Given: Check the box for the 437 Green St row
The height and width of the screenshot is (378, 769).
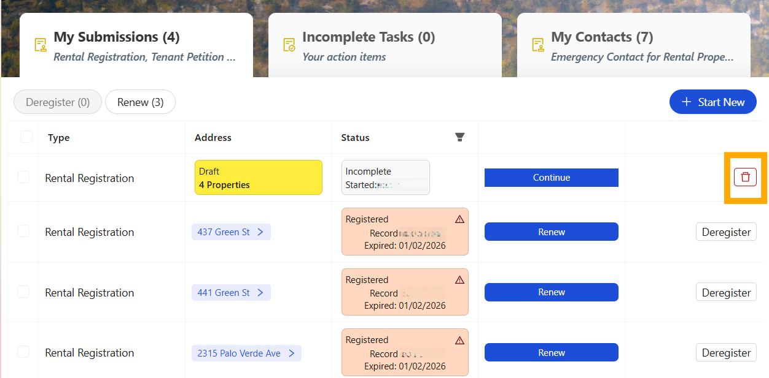Looking at the screenshot, I should point(23,231).
